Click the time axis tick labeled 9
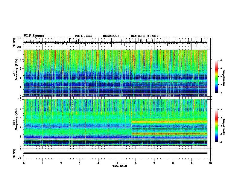Image resolution: width=237 pixels, height=183 pixels. click(192, 163)
